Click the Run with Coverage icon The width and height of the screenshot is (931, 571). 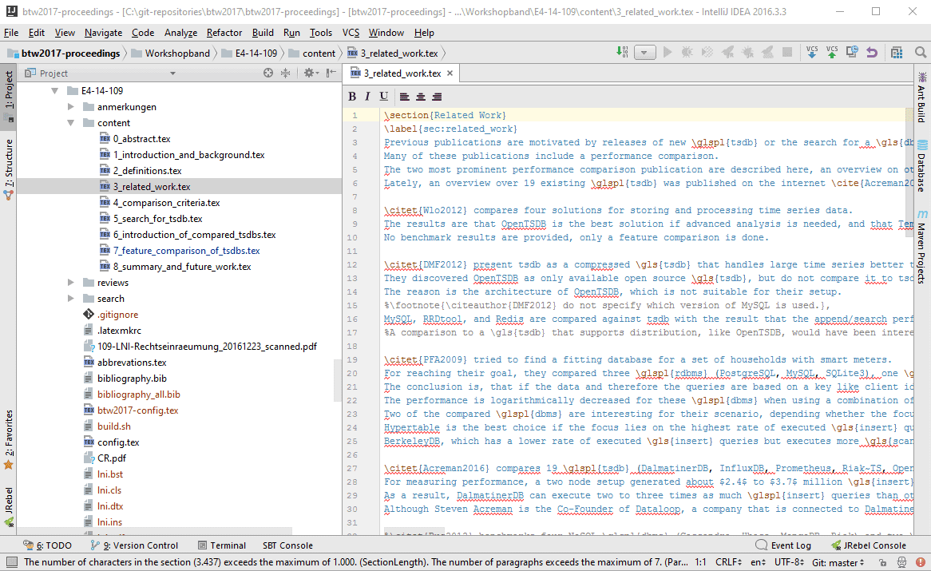pyautogui.click(x=707, y=52)
